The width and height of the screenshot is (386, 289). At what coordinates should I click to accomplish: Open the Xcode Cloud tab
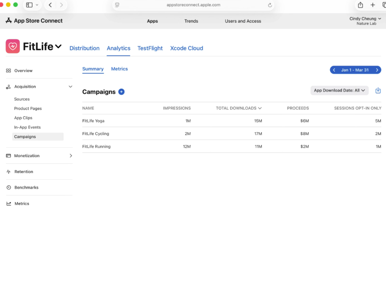[x=186, y=48]
